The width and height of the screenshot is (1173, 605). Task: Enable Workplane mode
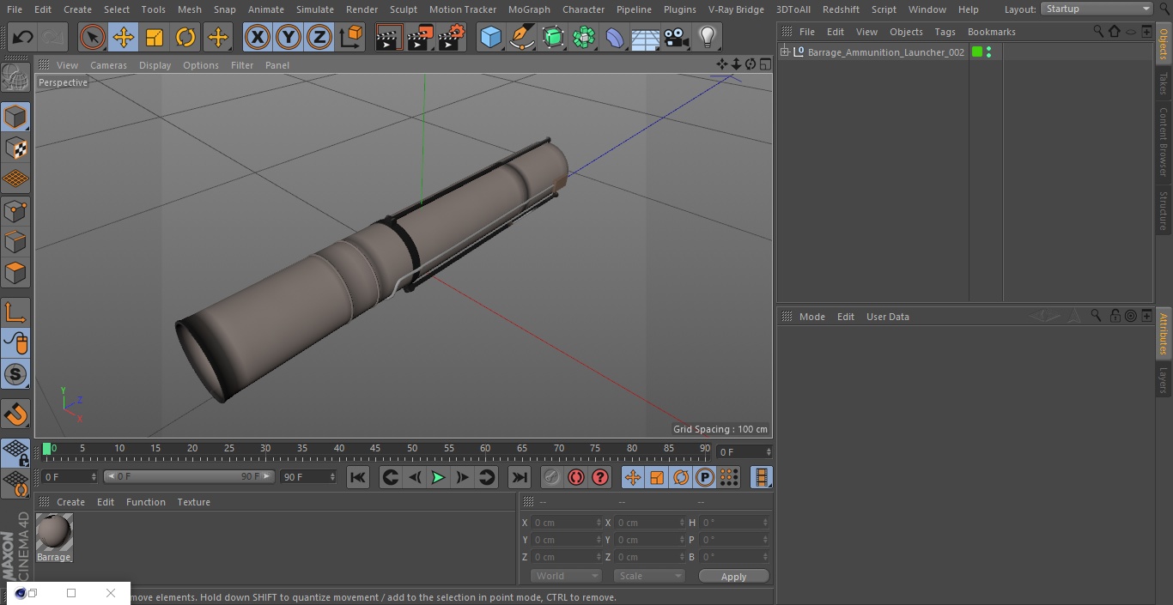coord(15,178)
